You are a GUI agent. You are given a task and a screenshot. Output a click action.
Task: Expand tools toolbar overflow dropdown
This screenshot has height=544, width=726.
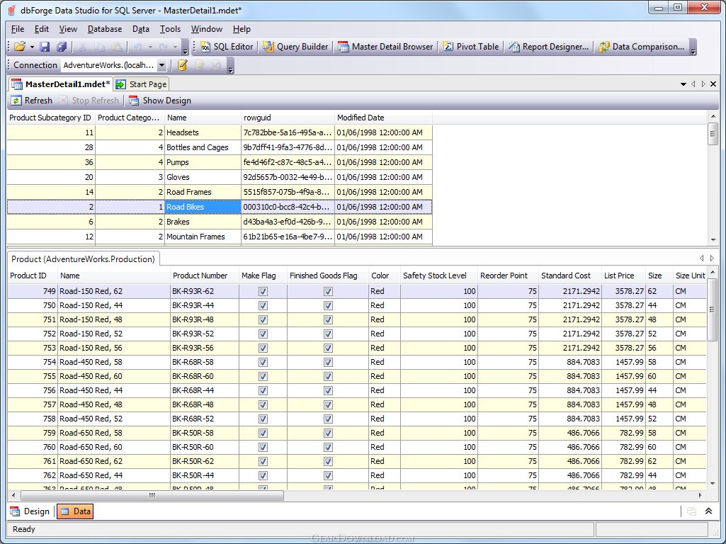(x=693, y=47)
